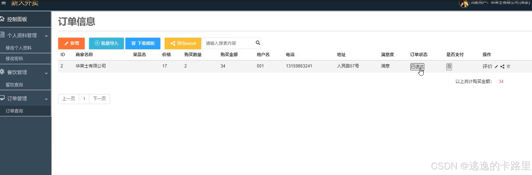The height and width of the screenshot is (175, 532).
Task: Click the 餐饮管理 gear icon
Action: tap(2, 72)
